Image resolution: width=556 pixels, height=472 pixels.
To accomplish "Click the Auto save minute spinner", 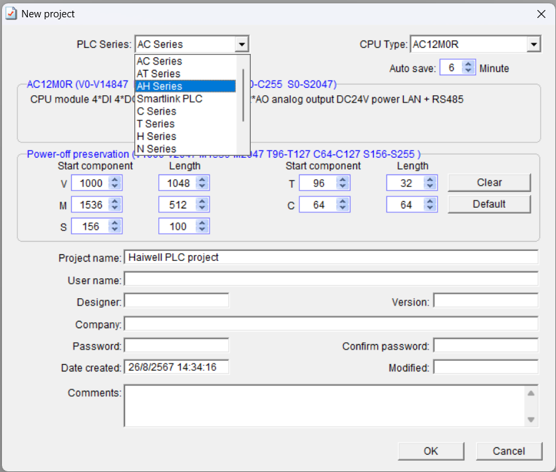I will [x=469, y=68].
